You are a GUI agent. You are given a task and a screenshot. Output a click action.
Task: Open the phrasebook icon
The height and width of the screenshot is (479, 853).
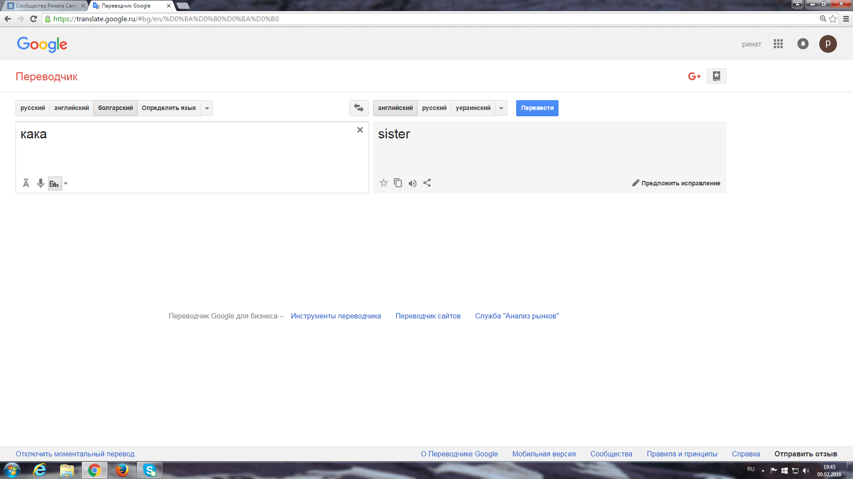coord(717,76)
